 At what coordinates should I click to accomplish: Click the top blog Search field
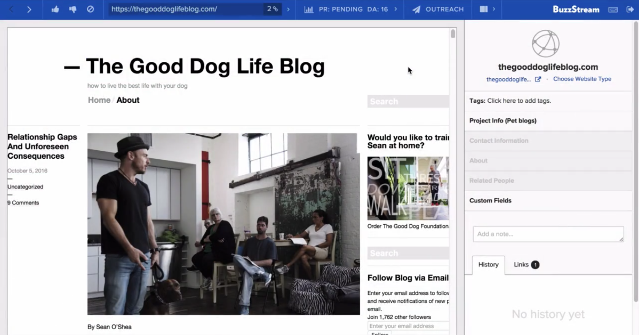(408, 101)
